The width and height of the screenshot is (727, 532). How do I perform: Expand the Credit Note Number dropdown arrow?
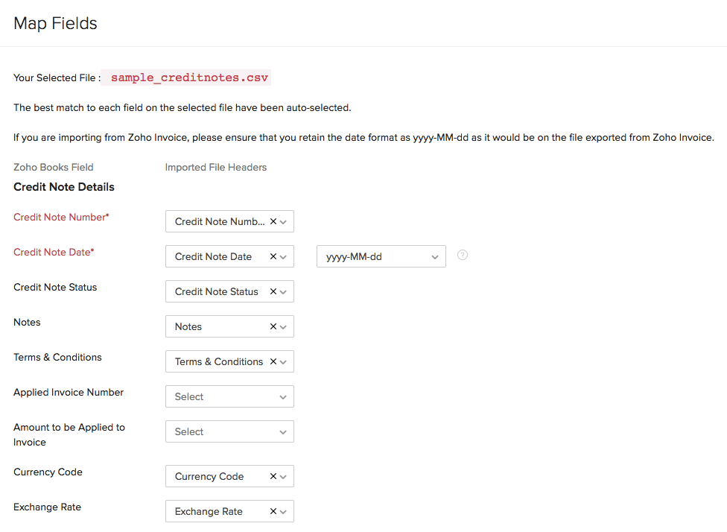[x=283, y=222]
